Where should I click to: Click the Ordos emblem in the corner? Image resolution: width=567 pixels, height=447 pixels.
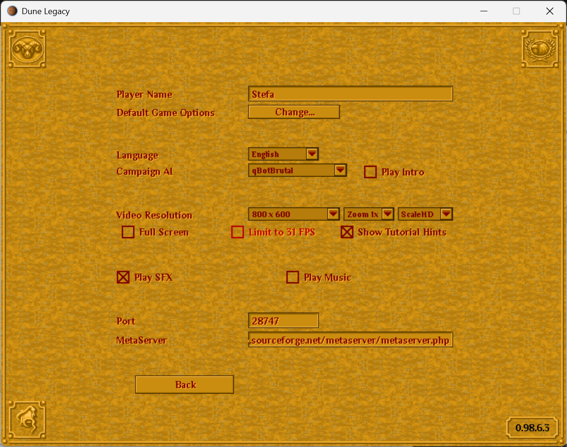[x=27, y=420]
